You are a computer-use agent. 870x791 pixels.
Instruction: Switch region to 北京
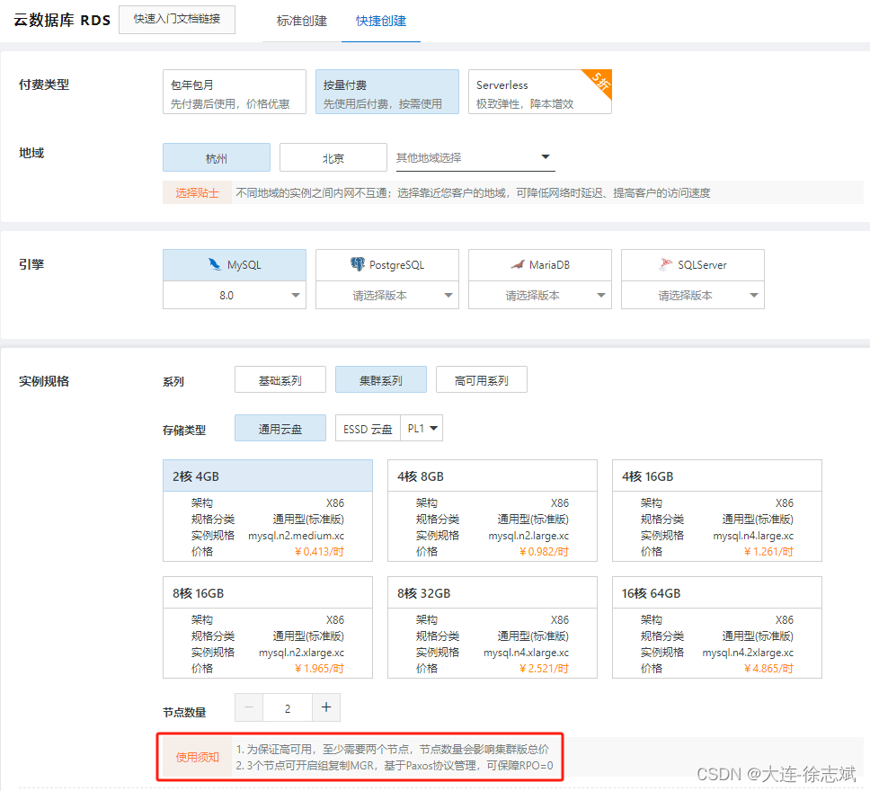click(333, 157)
